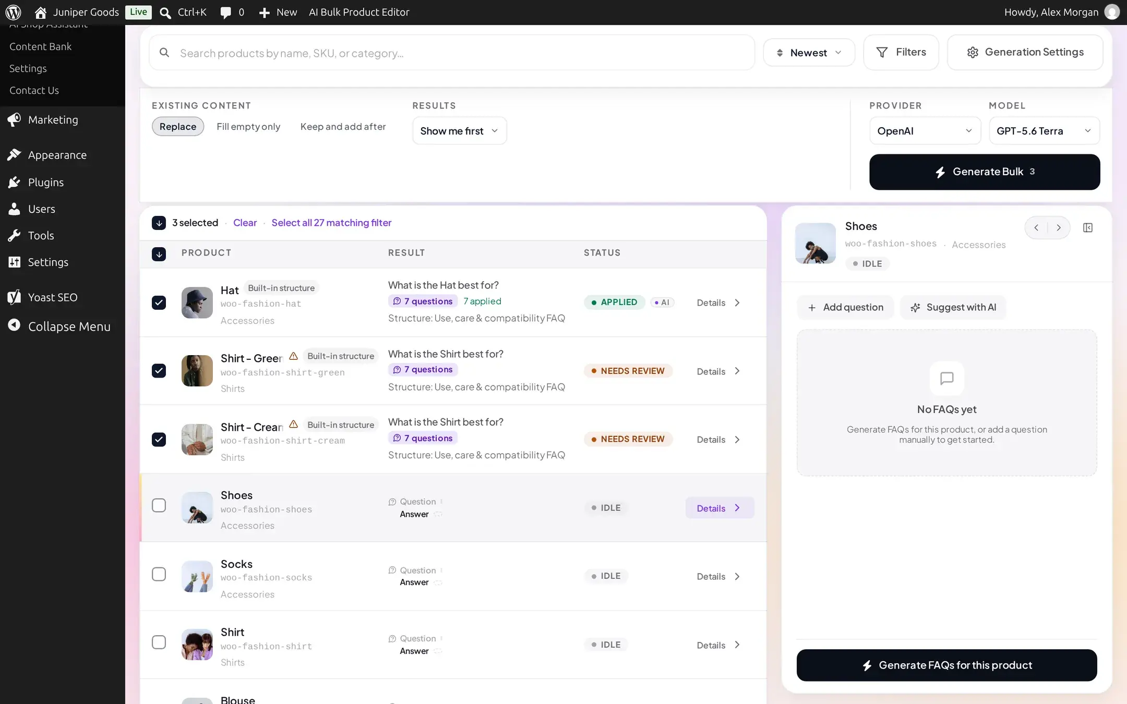Click the comments bubble icon in admin bar

tap(225, 12)
